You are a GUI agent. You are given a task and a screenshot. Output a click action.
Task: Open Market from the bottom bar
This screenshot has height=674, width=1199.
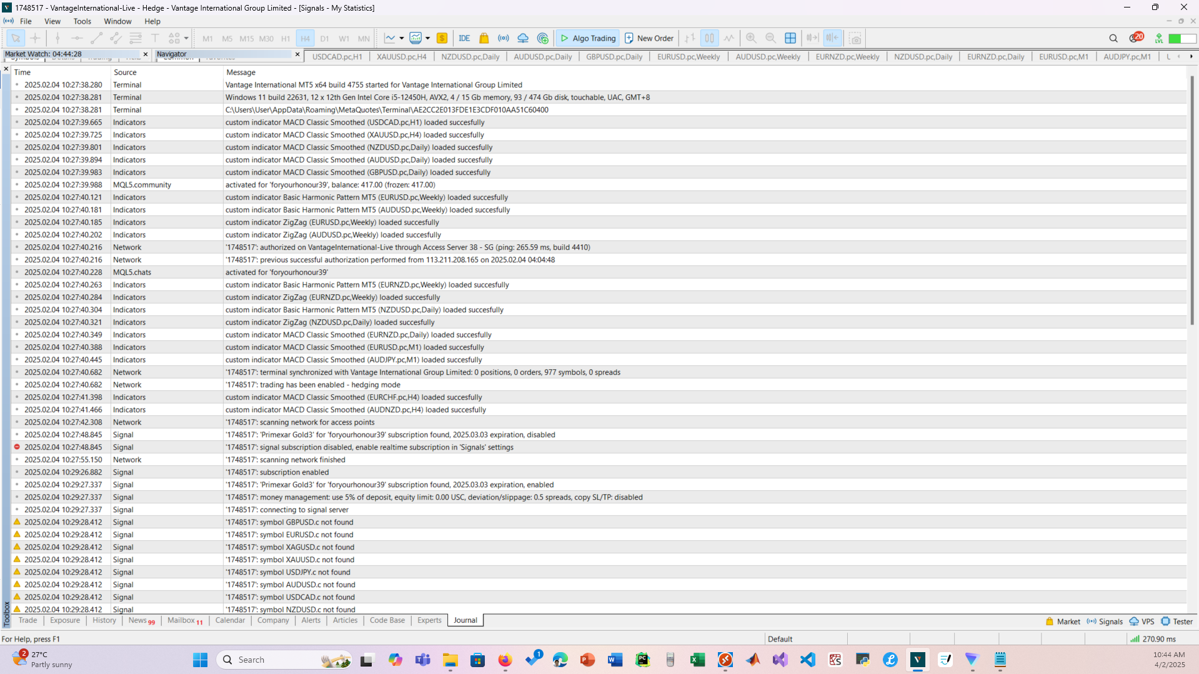(1063, 622)
